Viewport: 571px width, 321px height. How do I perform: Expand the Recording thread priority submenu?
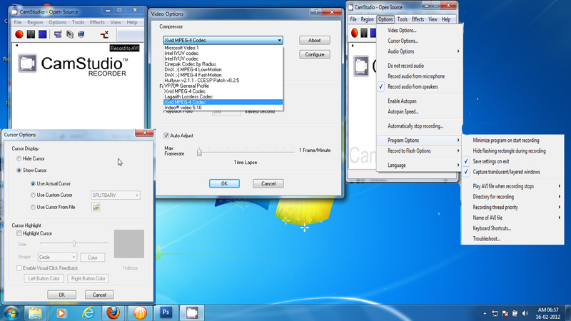512,207
